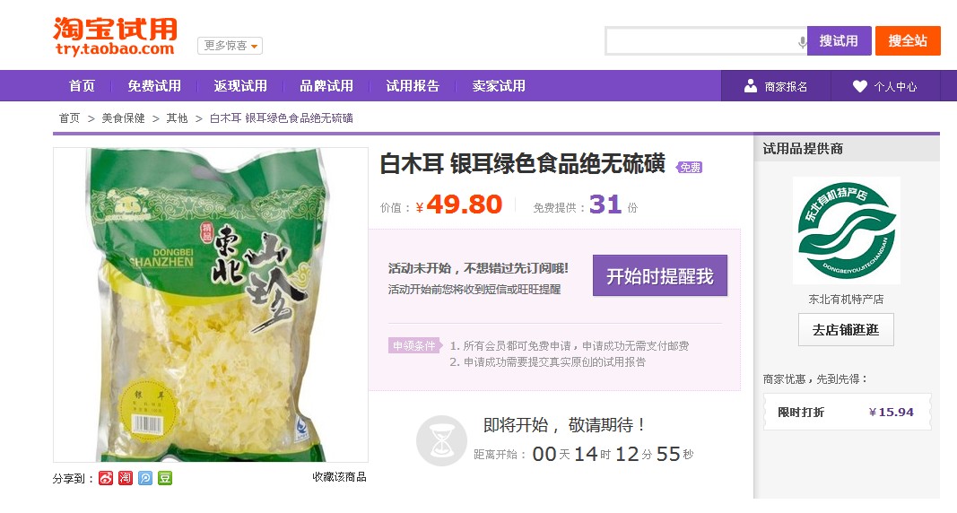
Task: Click the microphone icon in search box
Action: tap(802, 41)
